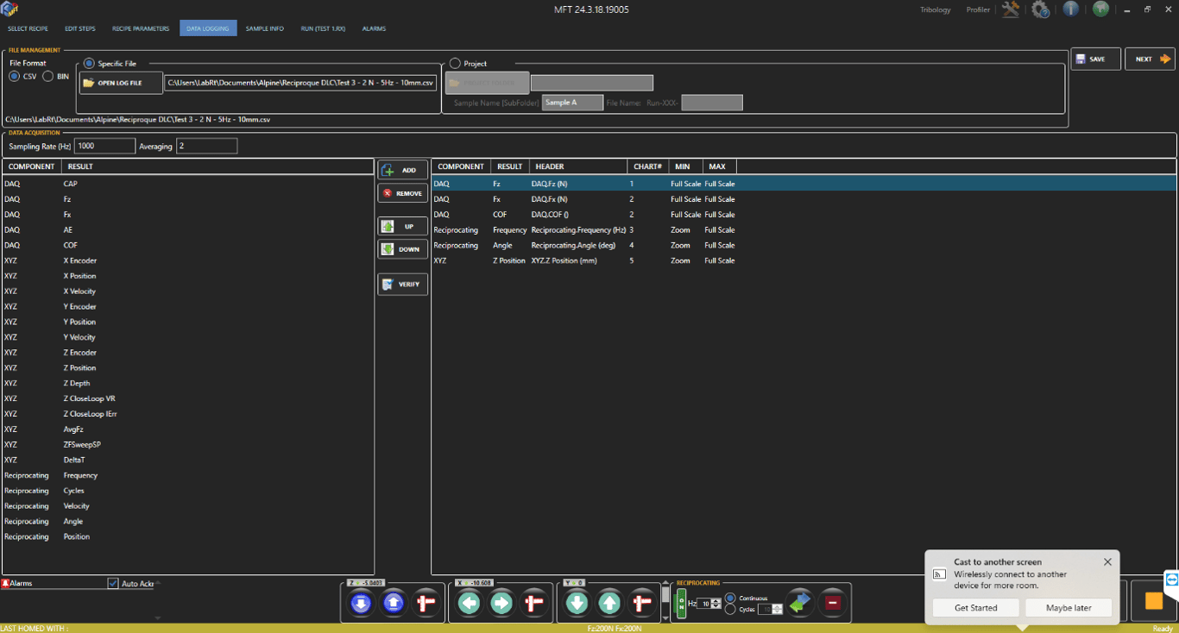
Task: Jog the Y axis upward
Action: pos(608,603)
